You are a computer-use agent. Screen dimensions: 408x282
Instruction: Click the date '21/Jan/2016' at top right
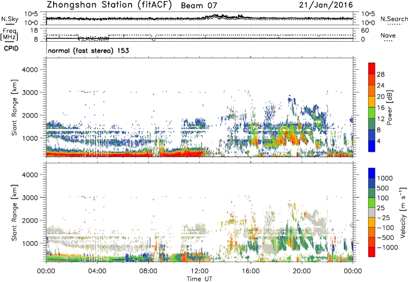pyautogui.click(x=326, y=5)
